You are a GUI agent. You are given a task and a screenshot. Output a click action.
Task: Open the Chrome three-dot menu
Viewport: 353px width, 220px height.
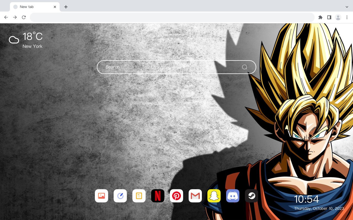click(x=347, y=17)
